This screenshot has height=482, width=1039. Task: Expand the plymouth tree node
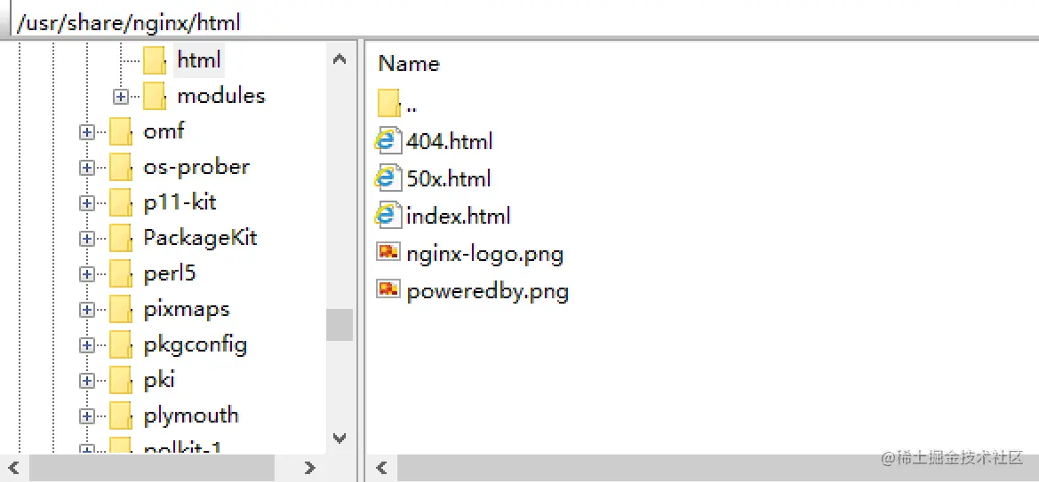pyautogui.click(x=86, y=416)
